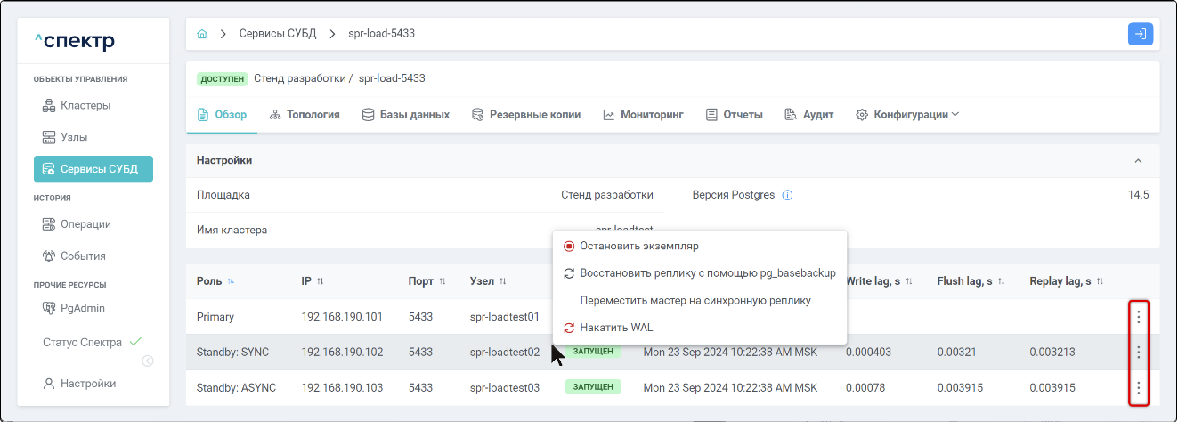Open PgAdmin from sidebar
Image resolution: width=1178 pixels, height=422 pixels.
click(x=85, y=308)
